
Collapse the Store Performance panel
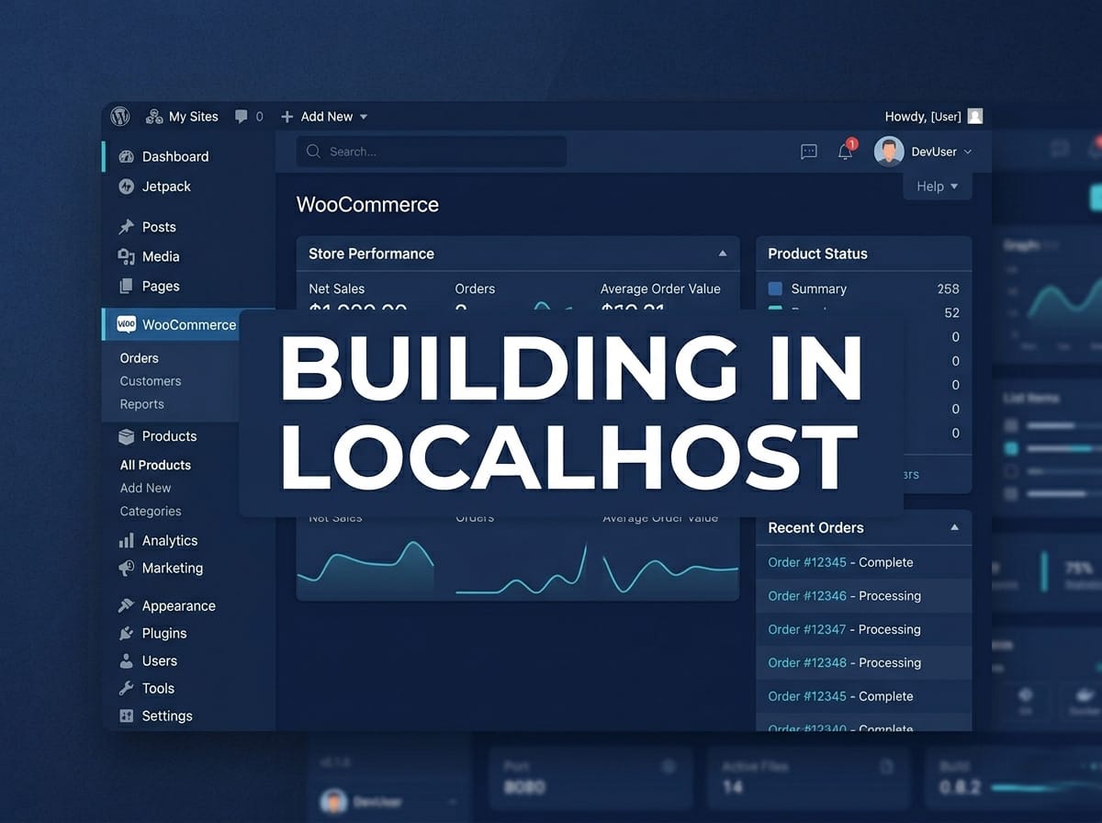(723, 254)
